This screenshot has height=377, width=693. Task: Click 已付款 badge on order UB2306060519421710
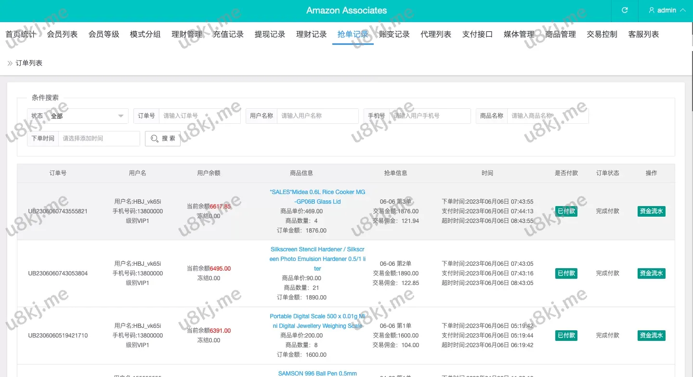(566, 336)
